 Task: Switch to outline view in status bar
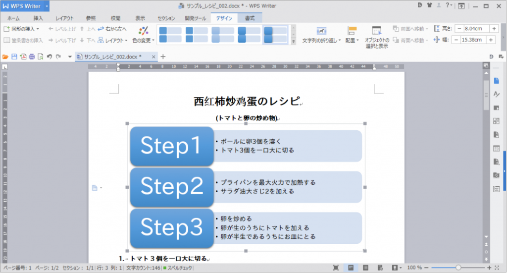point(366,268)
